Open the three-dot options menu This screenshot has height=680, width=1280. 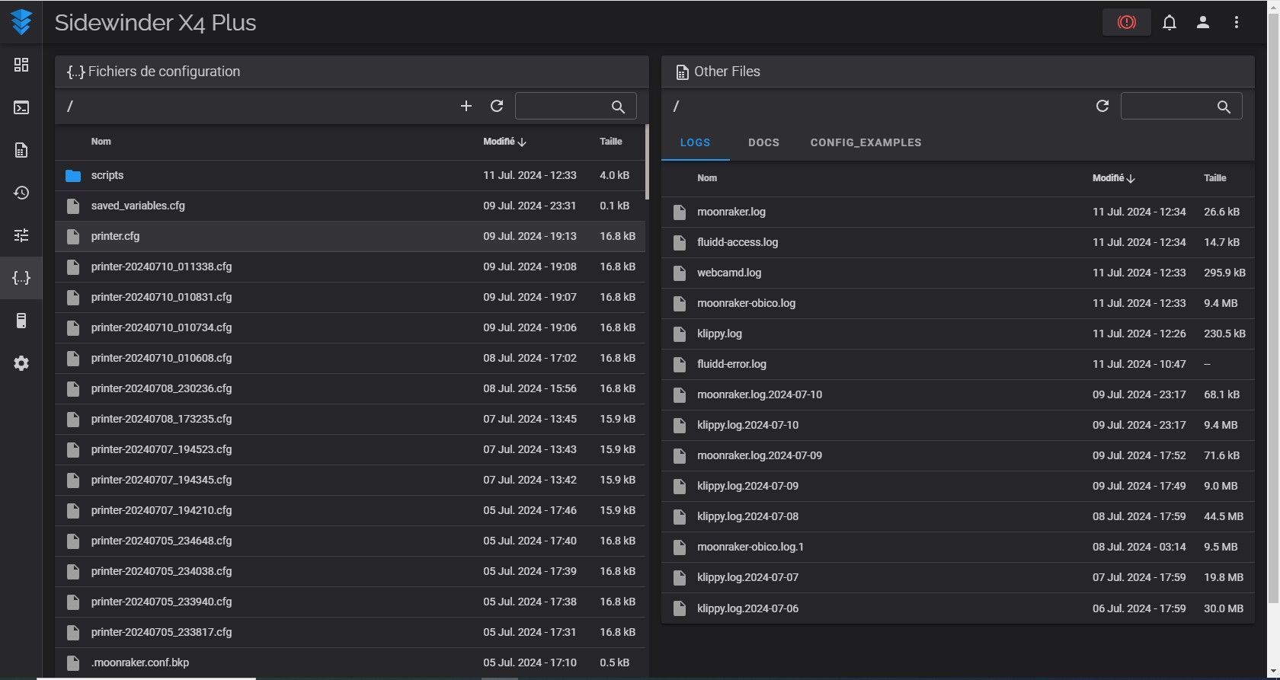point(1236,23)
